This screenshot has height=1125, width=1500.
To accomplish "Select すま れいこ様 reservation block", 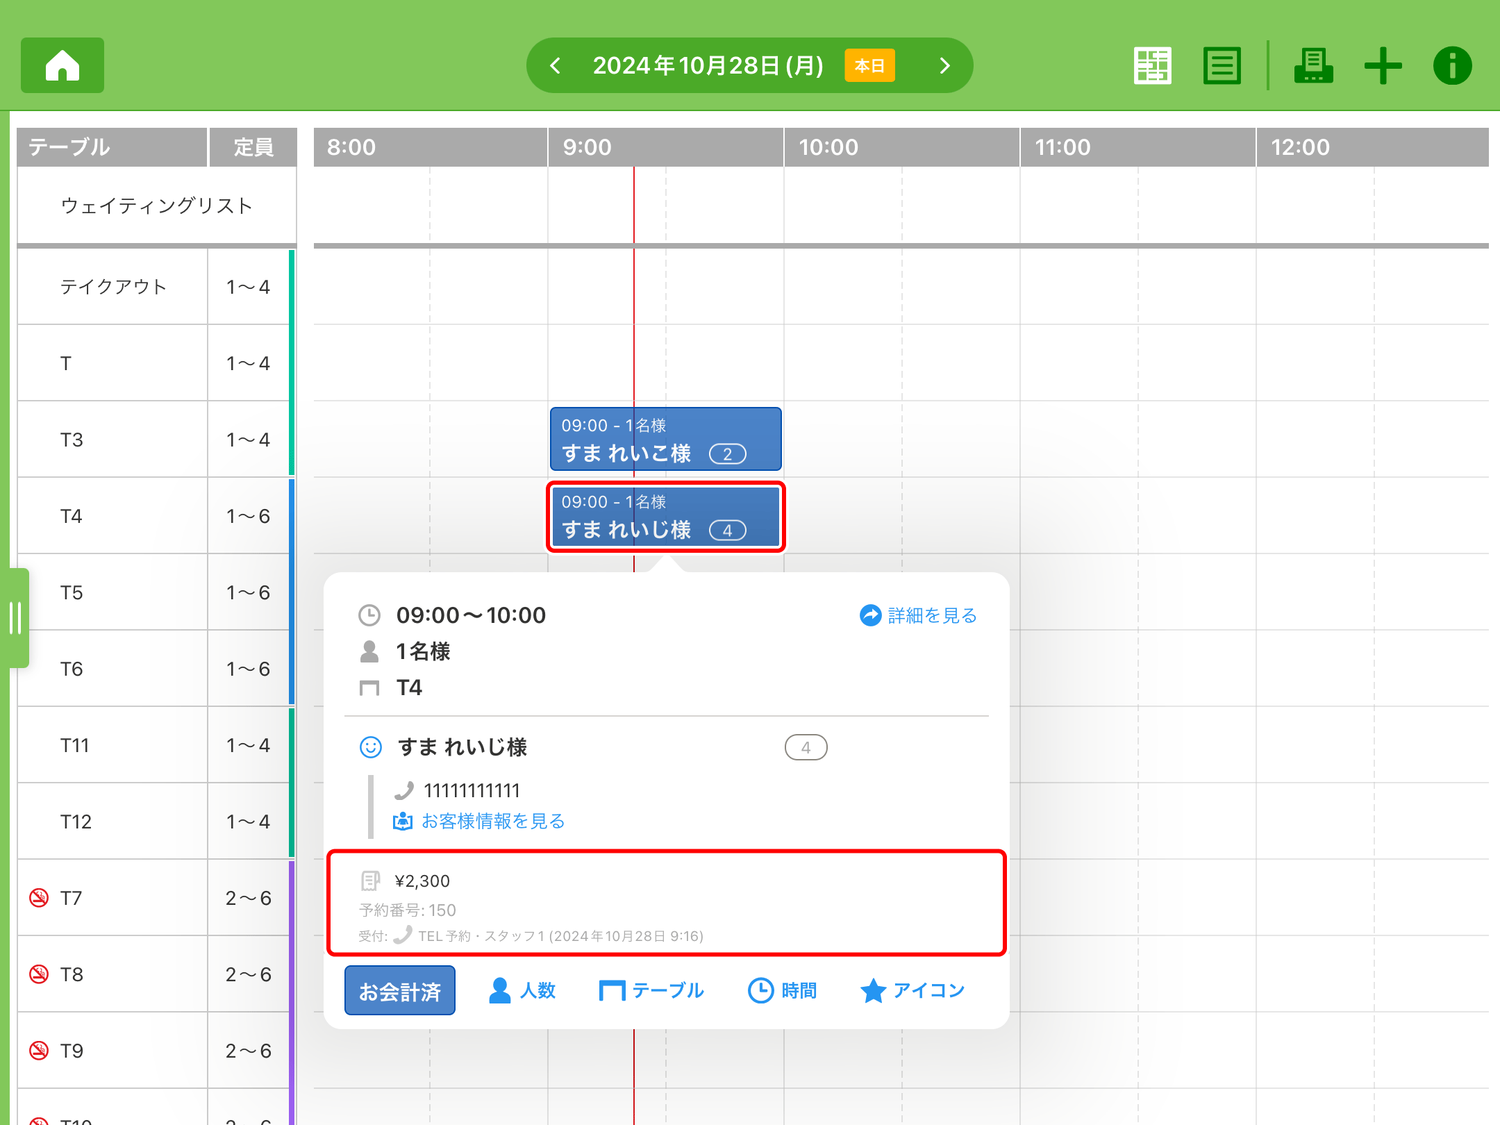I will point(665,440).
